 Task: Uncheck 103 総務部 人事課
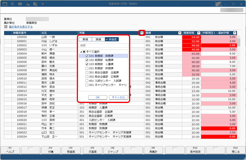pyautogui.click(x=87, y=64)
